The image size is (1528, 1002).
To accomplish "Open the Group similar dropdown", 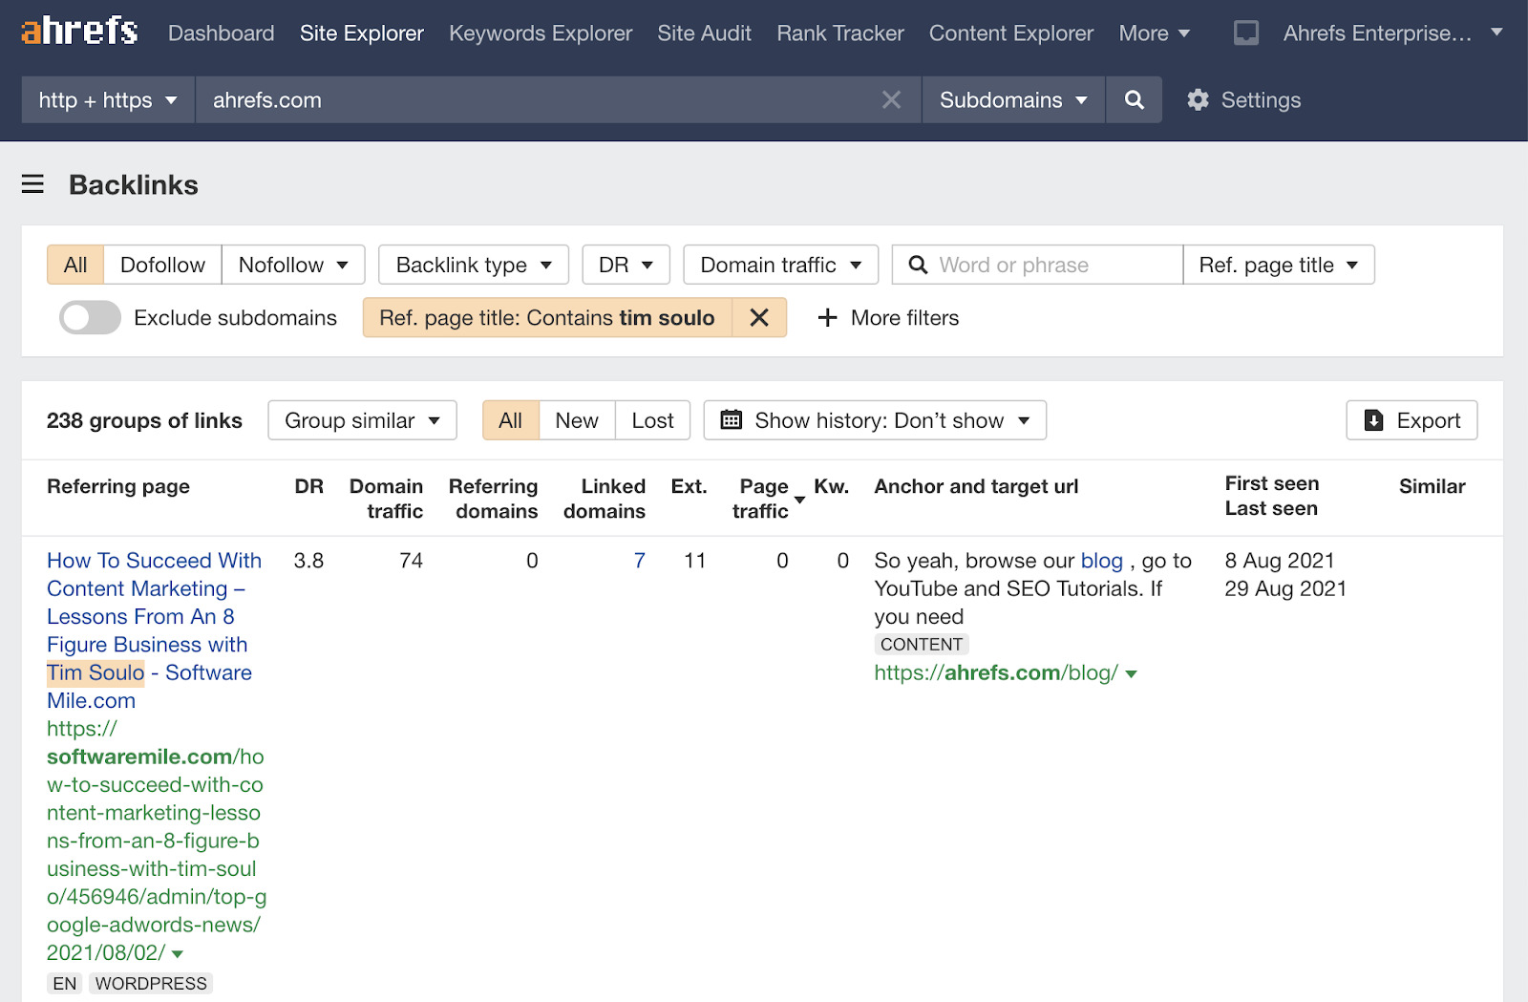I will 362,420.
